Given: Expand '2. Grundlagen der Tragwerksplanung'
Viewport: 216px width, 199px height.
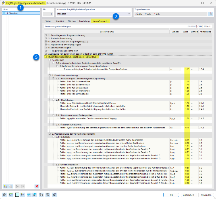Looking at the screenshot, I should [x=46, y=35].
